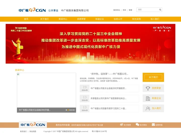
Task: Click the search magnifier icon
Action: [160, 10]
